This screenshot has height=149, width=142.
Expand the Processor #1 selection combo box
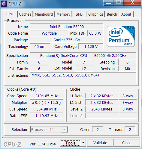point(49,129)
